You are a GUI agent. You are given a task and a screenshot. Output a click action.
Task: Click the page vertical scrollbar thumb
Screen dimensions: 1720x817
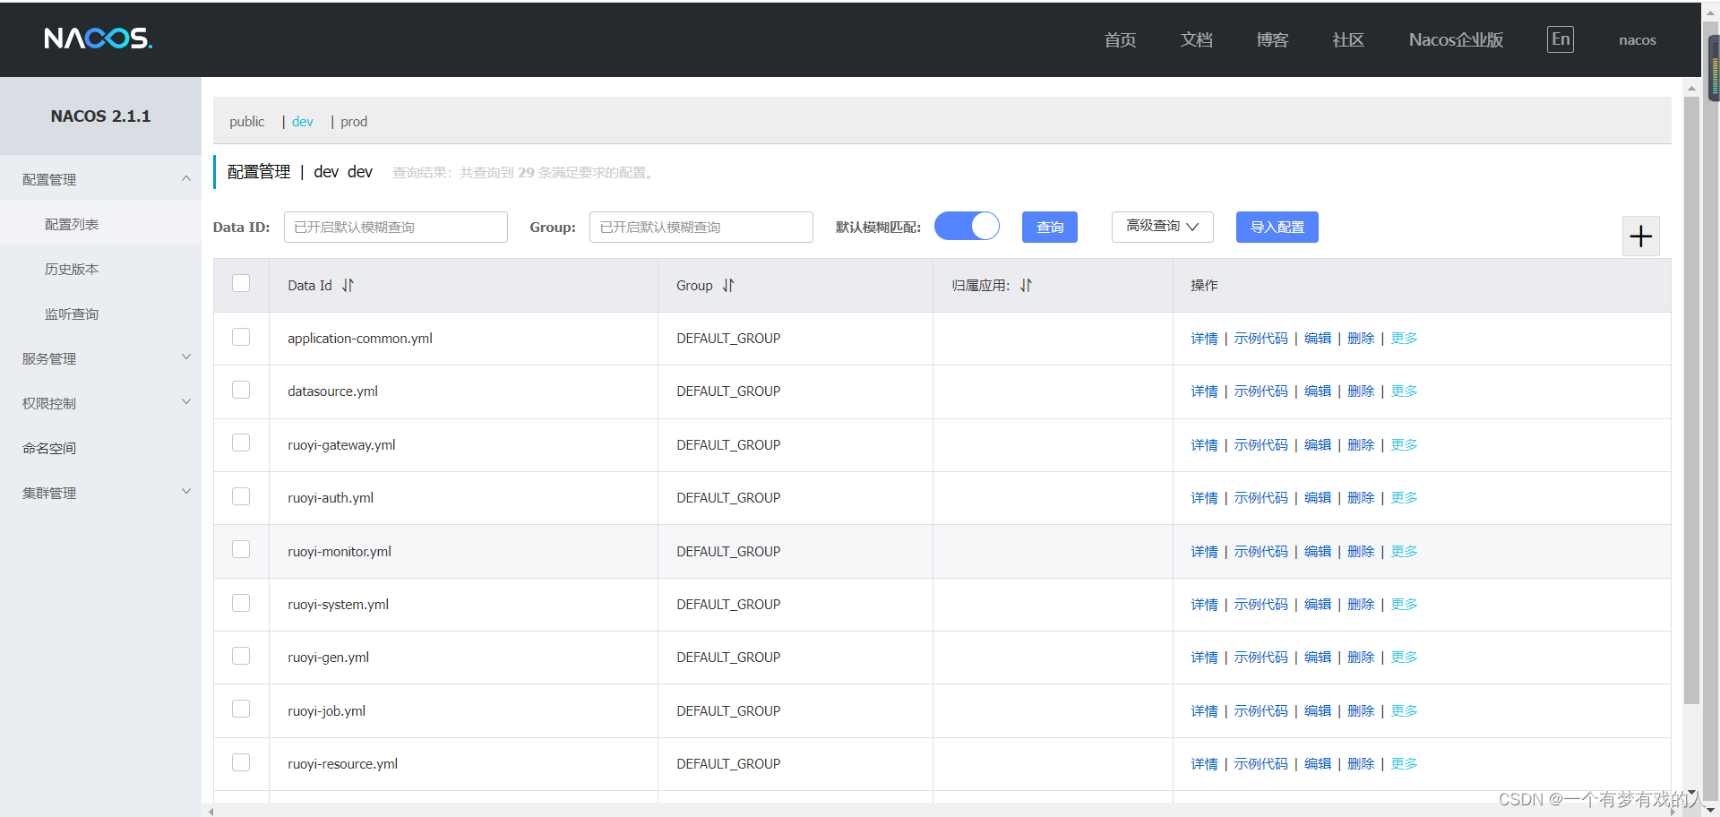pos(1691,400)
